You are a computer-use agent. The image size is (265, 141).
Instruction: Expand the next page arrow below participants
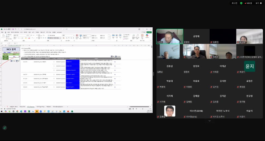pyautogui.click(x=209, y=121)
